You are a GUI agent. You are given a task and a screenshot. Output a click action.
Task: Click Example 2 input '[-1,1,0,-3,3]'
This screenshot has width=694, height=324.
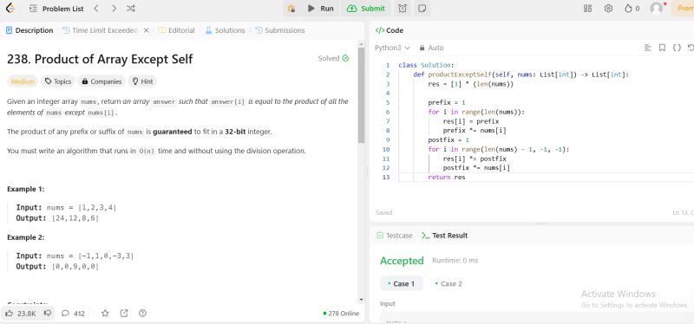106,256
